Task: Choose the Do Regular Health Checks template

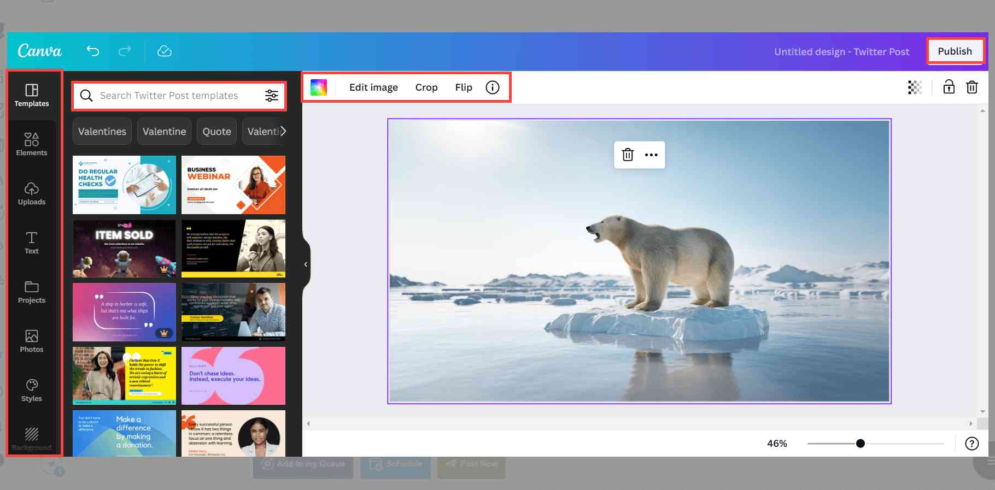Action: point(124,185)
